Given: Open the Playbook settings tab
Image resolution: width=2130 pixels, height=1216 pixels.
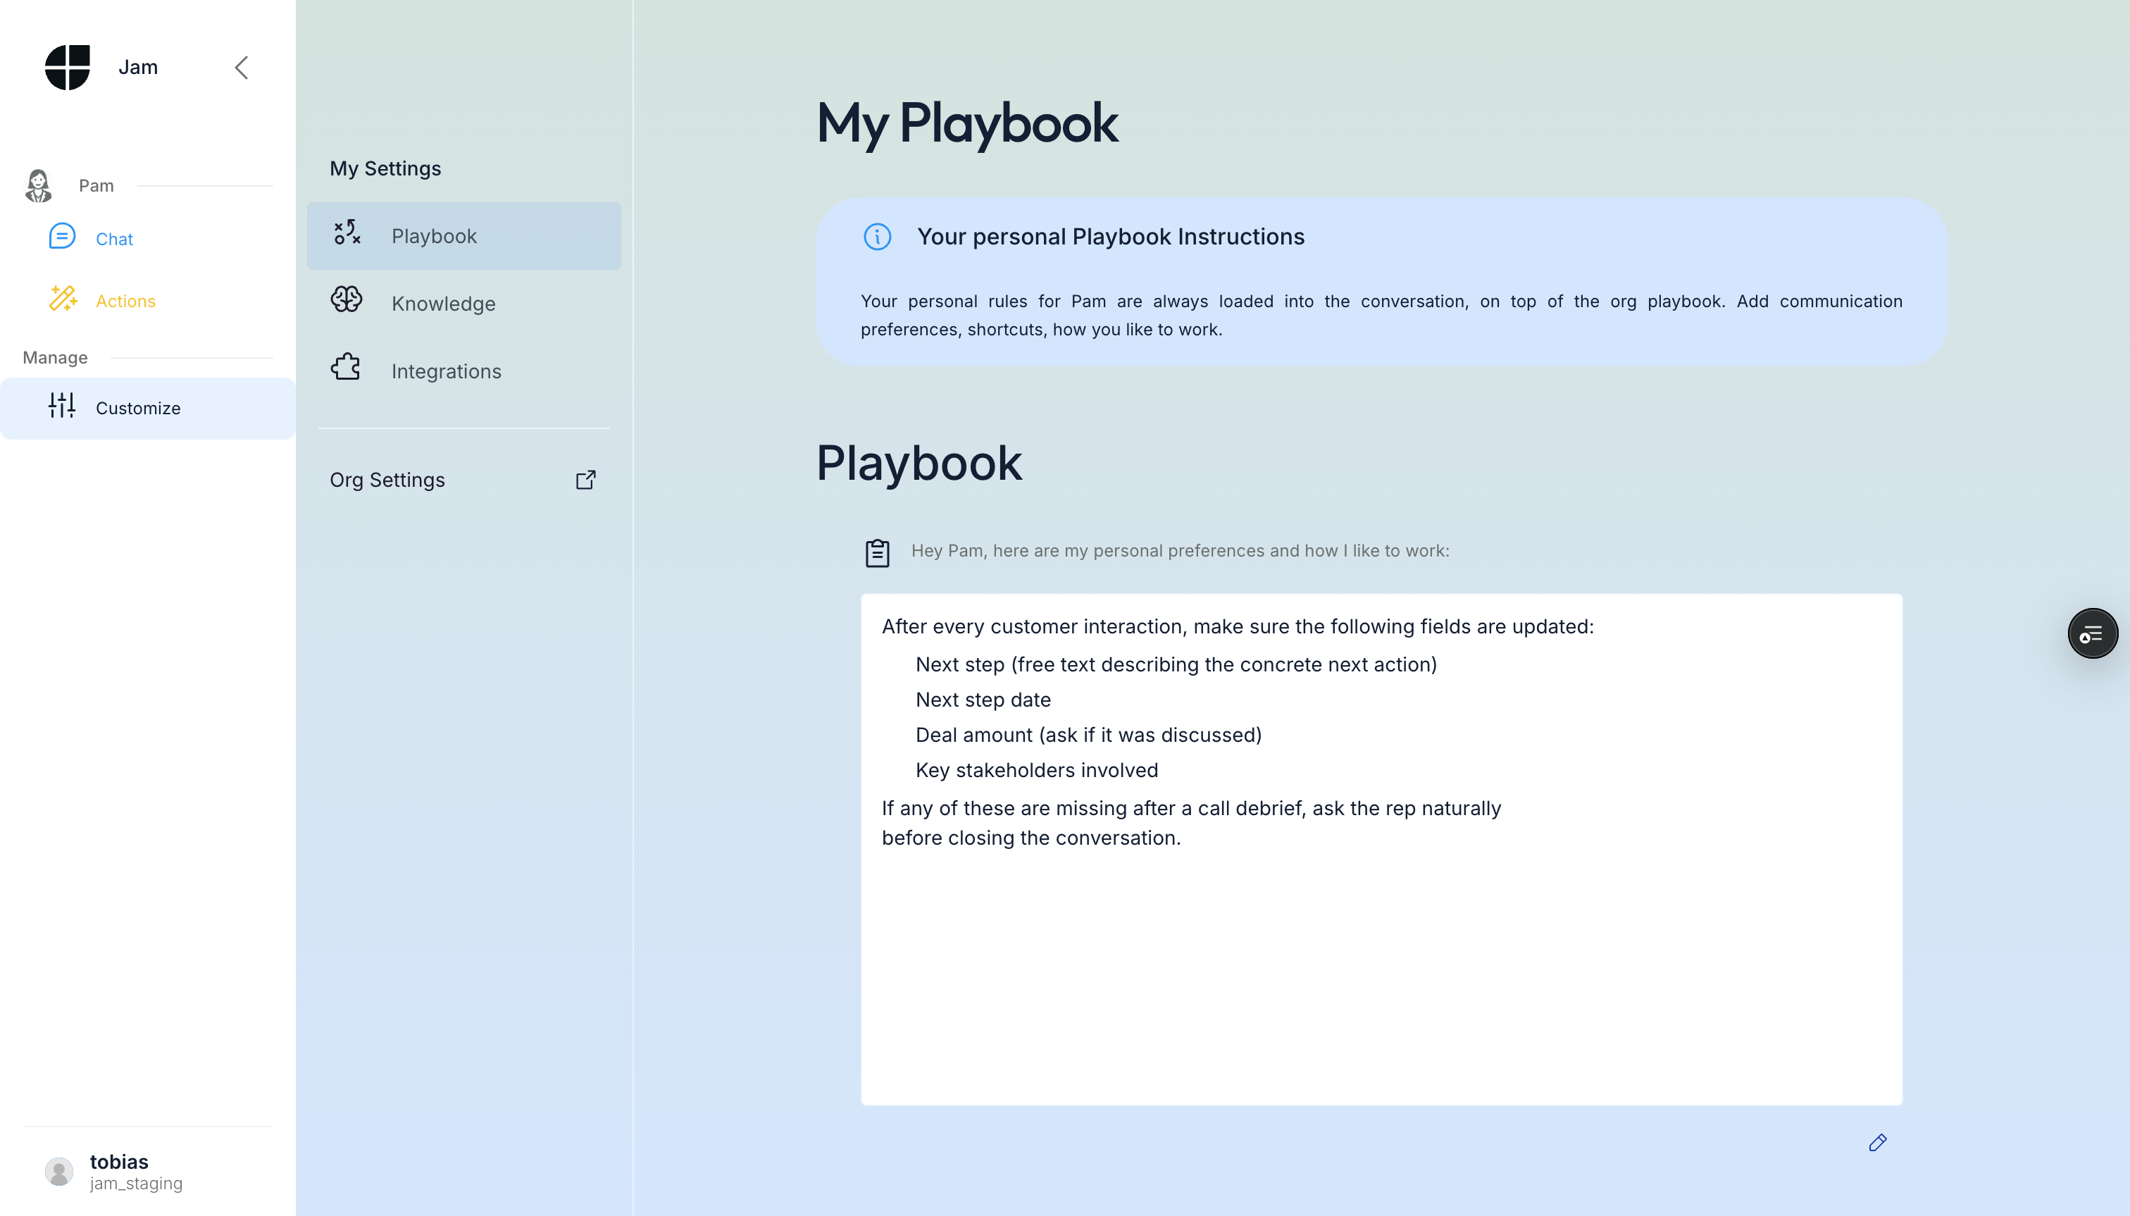Looking at the screenshot, I should tap(463, 235).
